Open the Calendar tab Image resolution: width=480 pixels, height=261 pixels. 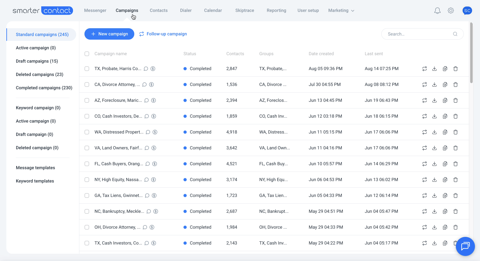coord(213,10)
